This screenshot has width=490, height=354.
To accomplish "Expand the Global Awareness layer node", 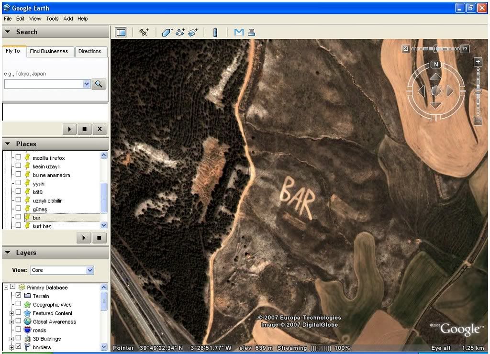I will coord(11,321).
